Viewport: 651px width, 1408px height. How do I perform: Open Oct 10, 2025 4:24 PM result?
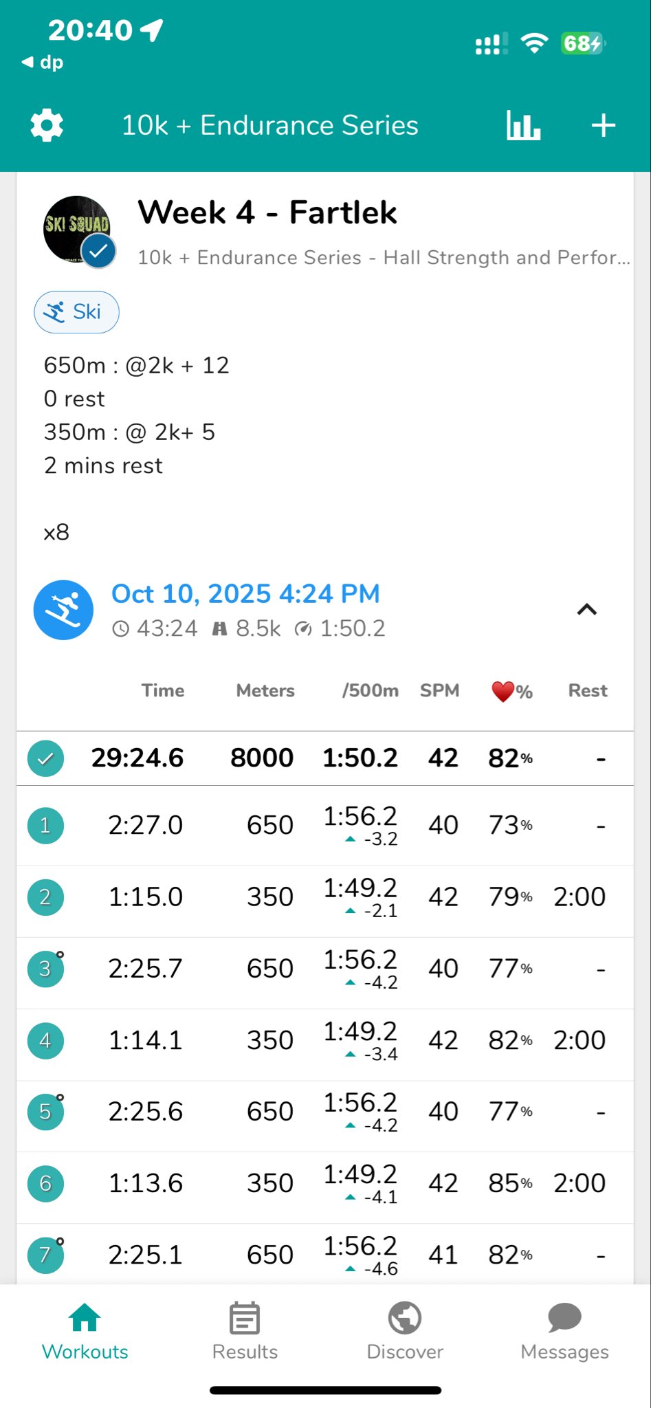click(245, 594)
